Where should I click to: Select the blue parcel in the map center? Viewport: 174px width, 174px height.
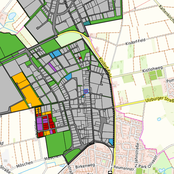pyautogui.click(x=68, y=77)
